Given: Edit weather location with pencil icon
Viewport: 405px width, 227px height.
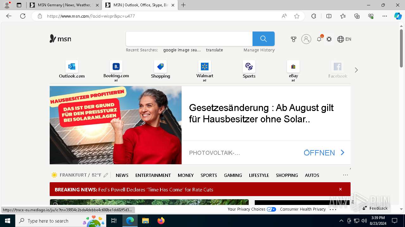Looking at the screenshot, I should [x=106, y=175].
